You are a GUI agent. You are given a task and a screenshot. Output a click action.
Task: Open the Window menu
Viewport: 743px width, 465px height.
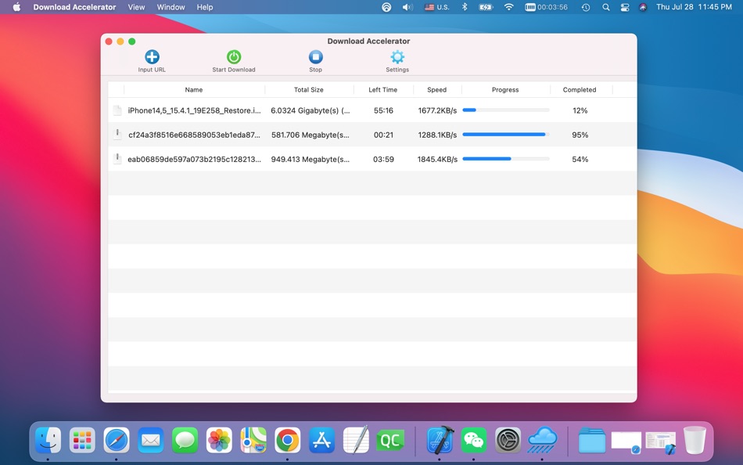pos(170,7)
